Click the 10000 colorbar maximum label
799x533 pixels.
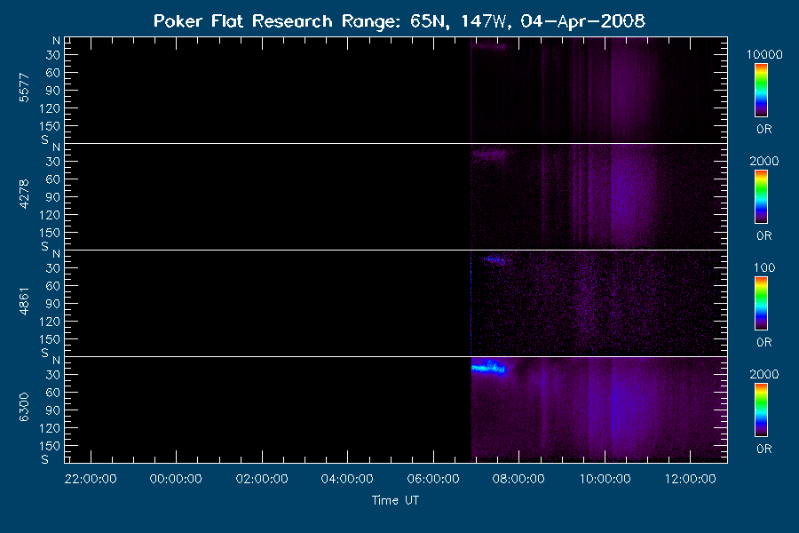(763, 54)
